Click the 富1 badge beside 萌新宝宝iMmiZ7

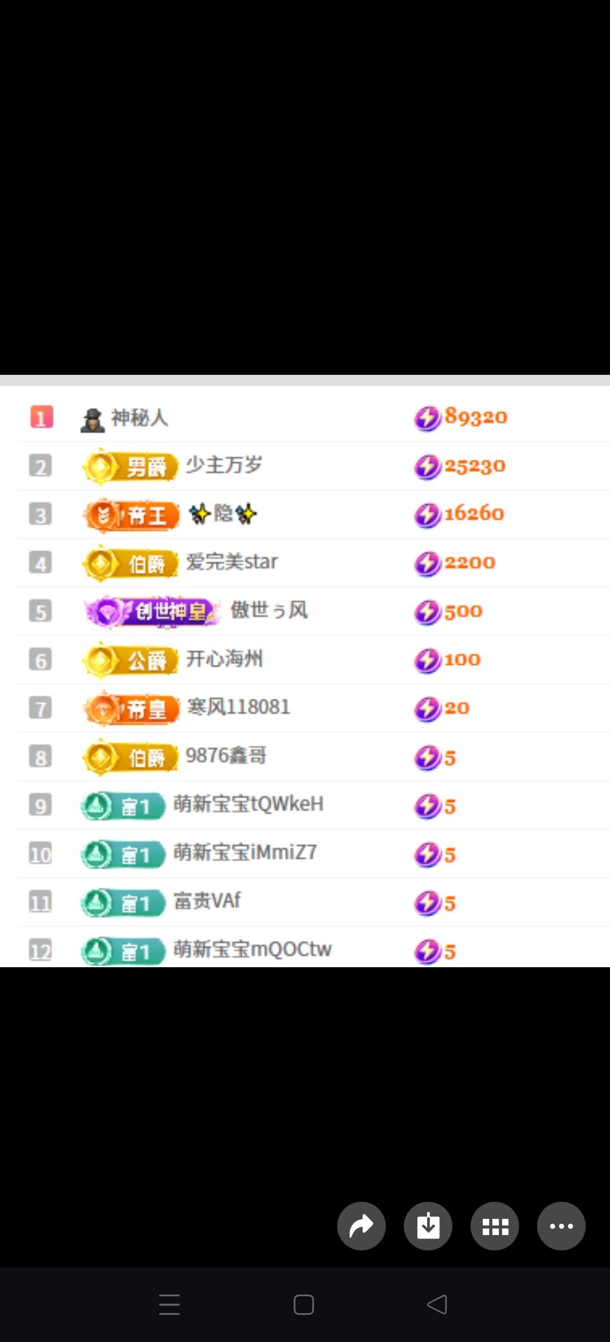pyautogui.click(x=124, y=855)
